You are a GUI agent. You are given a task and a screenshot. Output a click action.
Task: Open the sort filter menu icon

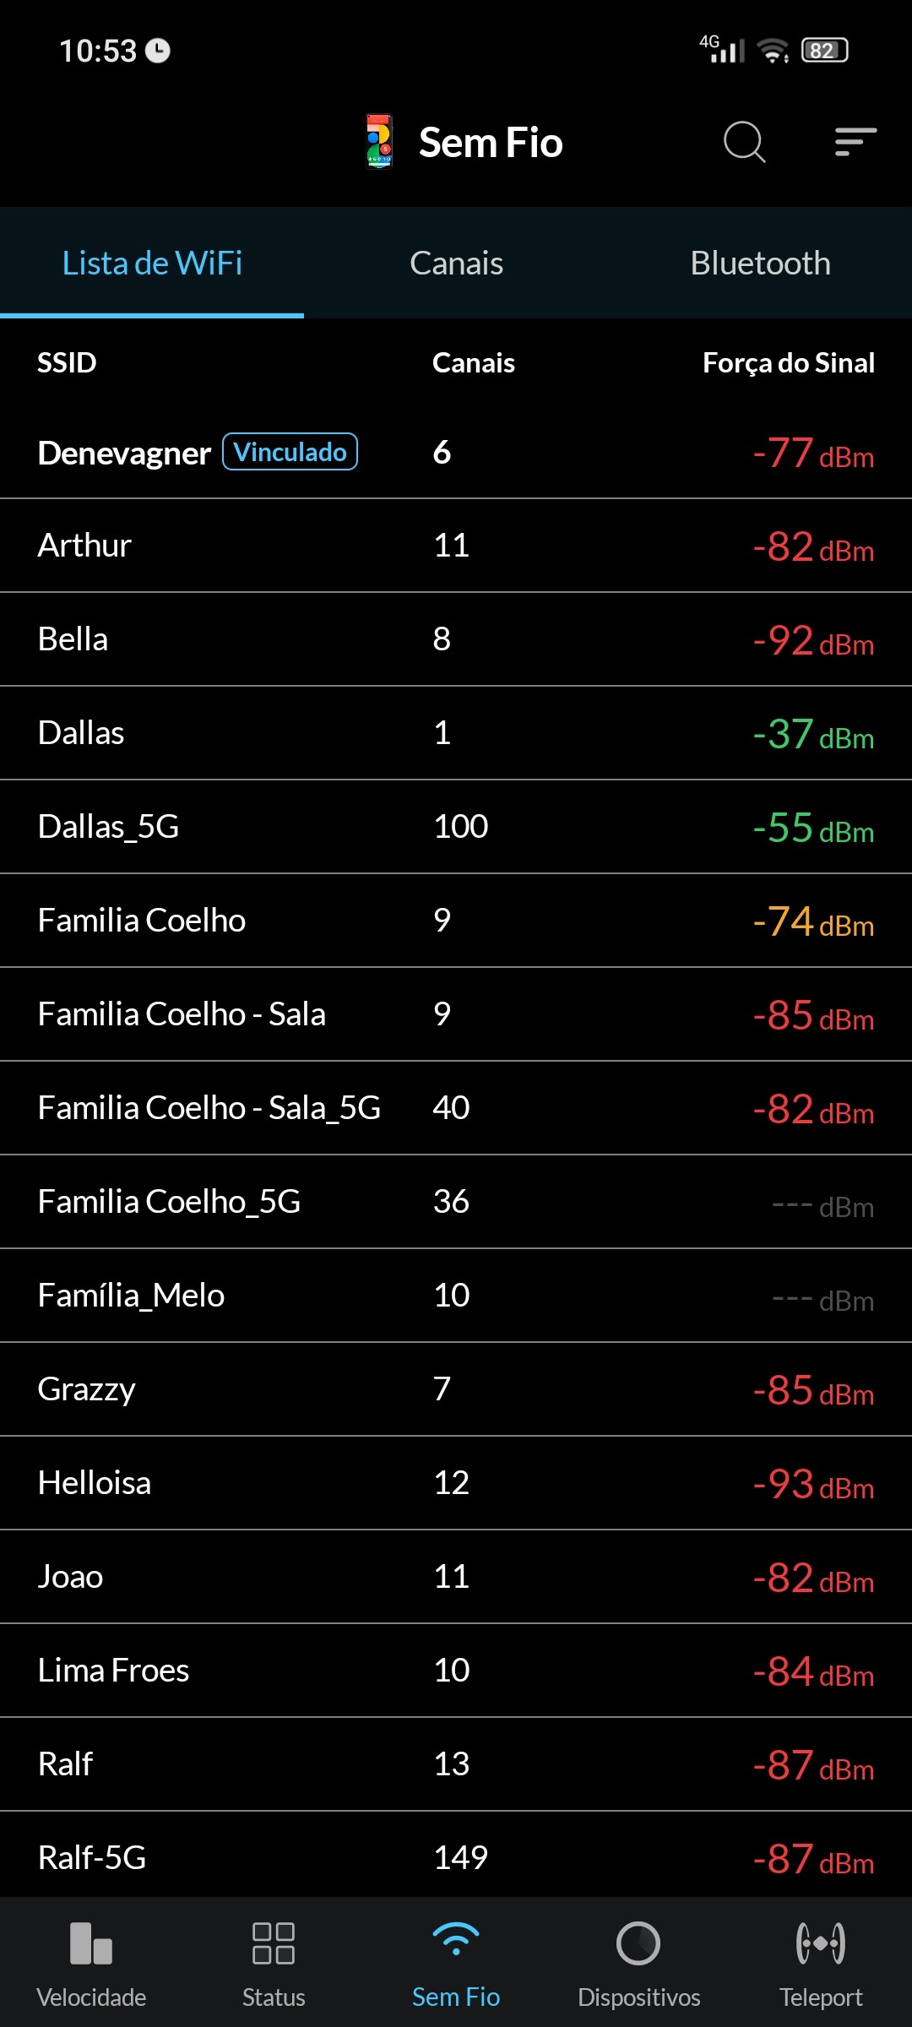(x=855, y=142)
